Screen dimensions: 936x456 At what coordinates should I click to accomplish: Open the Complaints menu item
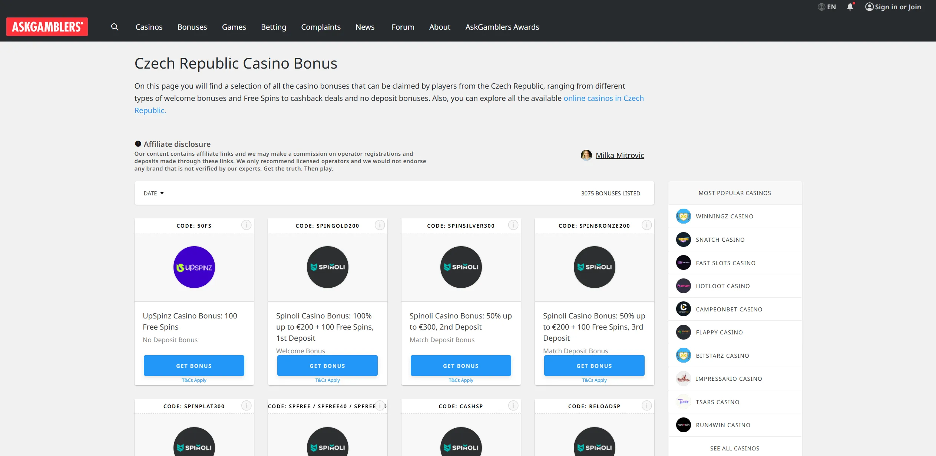pos(321,27)
